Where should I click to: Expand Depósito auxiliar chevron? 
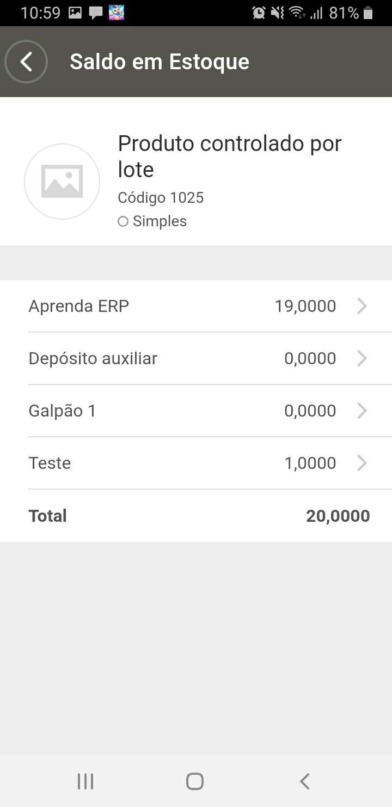362,358
